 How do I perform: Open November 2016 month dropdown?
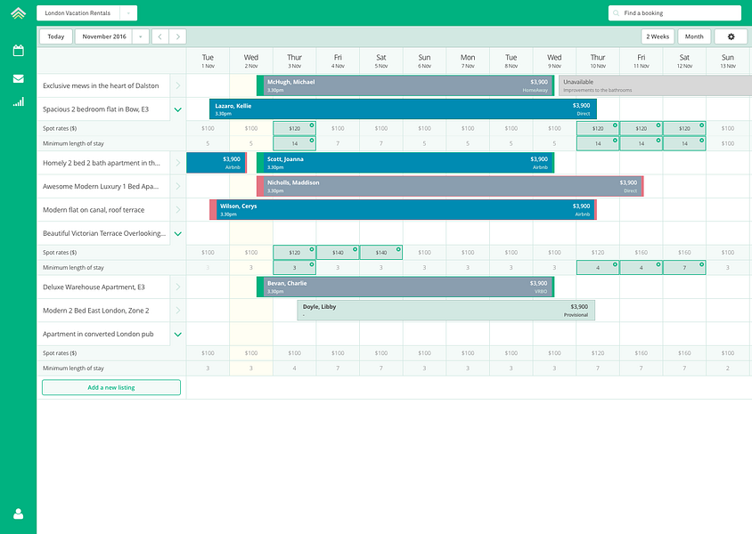141,36
